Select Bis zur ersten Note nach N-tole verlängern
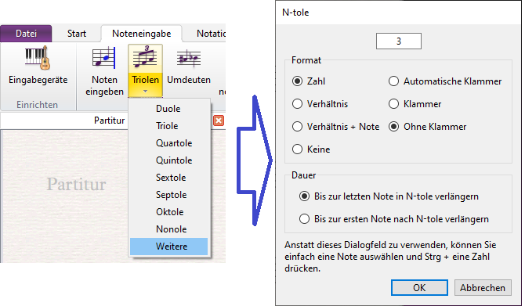 click(x=304, y=219)
